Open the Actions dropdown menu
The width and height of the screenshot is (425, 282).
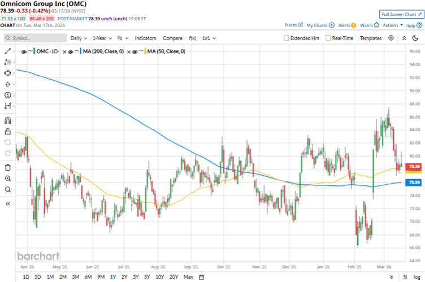click(392, 25)
